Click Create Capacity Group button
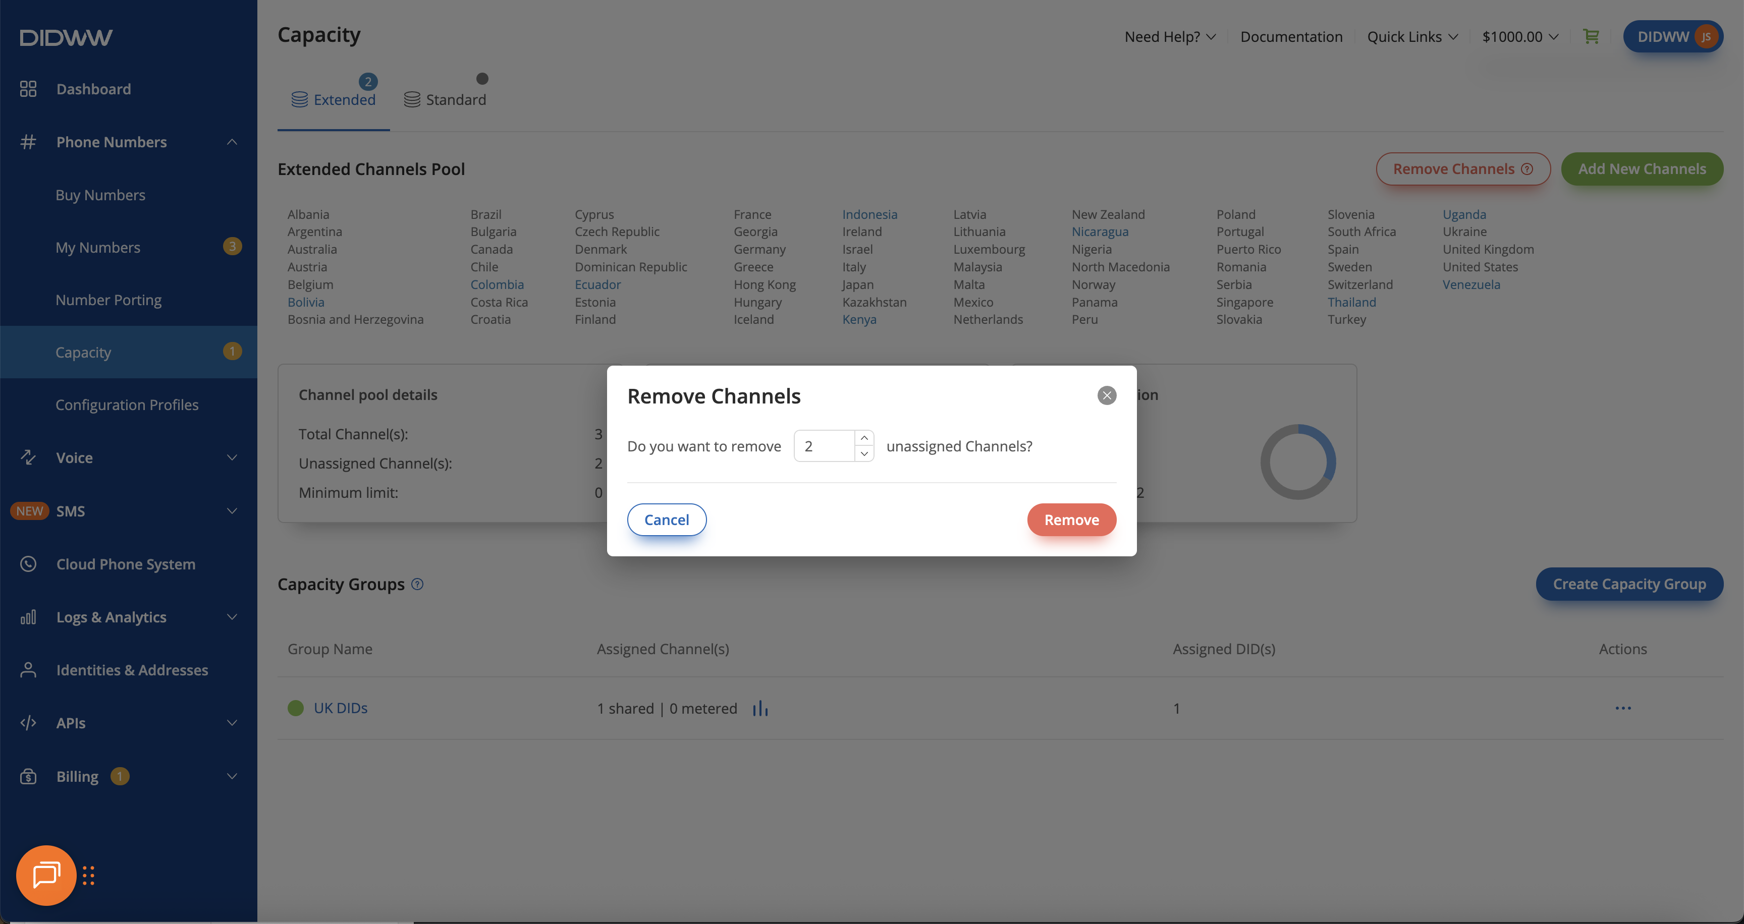Viewport: 1744px width, 924px height. pos(1629,584)
